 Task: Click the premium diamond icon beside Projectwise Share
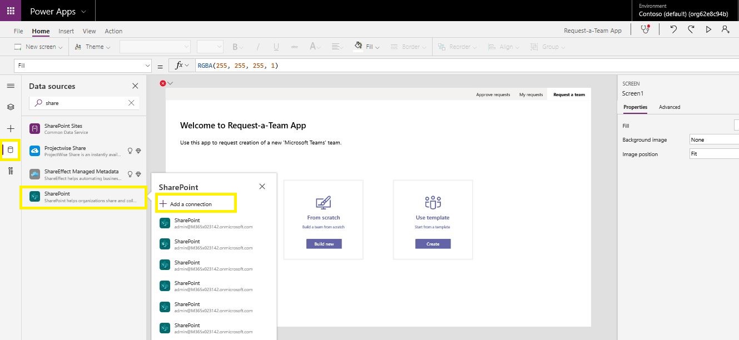(x=138, y=151)
